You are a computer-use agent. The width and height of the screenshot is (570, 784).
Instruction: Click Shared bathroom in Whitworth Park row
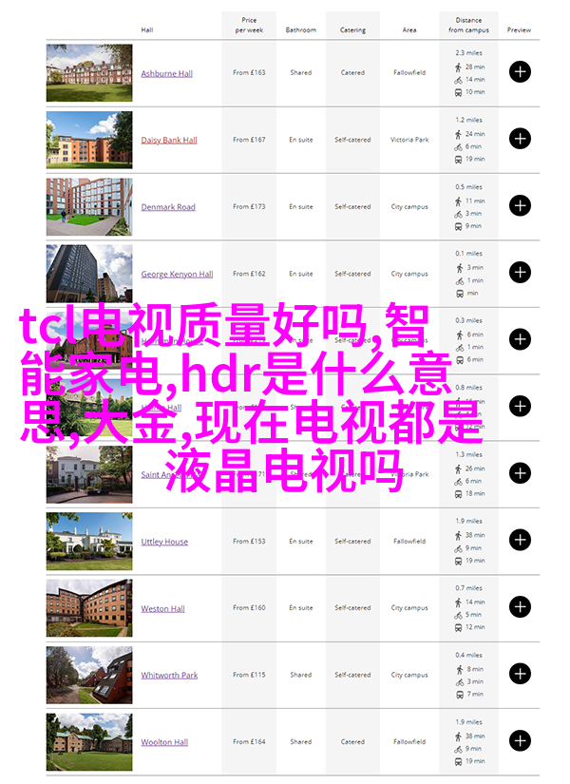pyautogui.click(x=301, y=675)
